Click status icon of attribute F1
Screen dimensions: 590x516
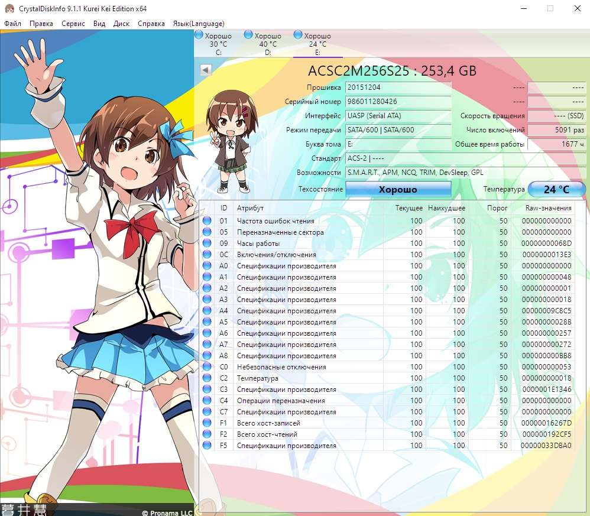pos(207,423)
